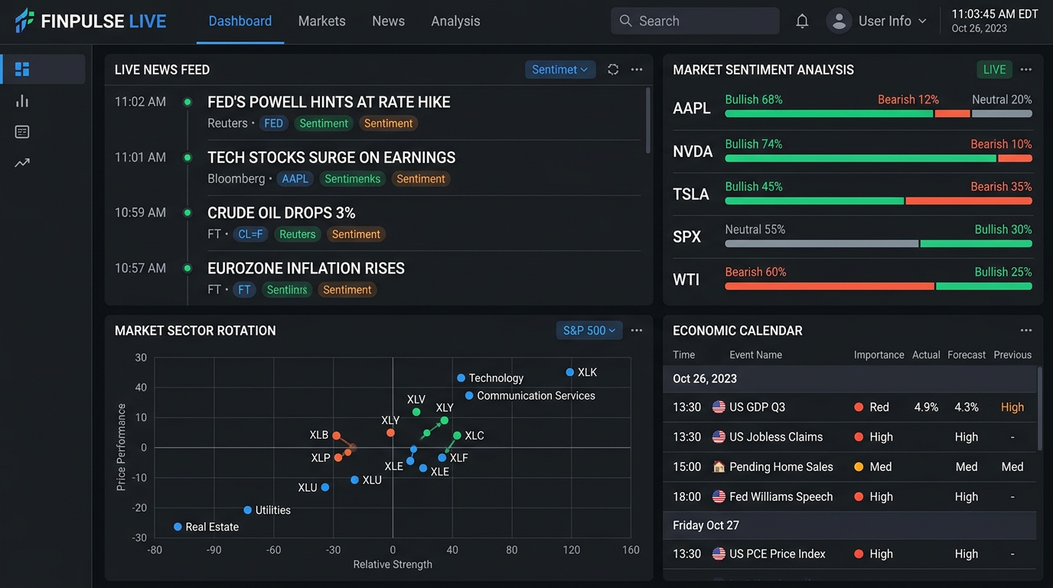
Task: Open Market Sentiment Analysis more options
Action: [x=1026, y=70]
